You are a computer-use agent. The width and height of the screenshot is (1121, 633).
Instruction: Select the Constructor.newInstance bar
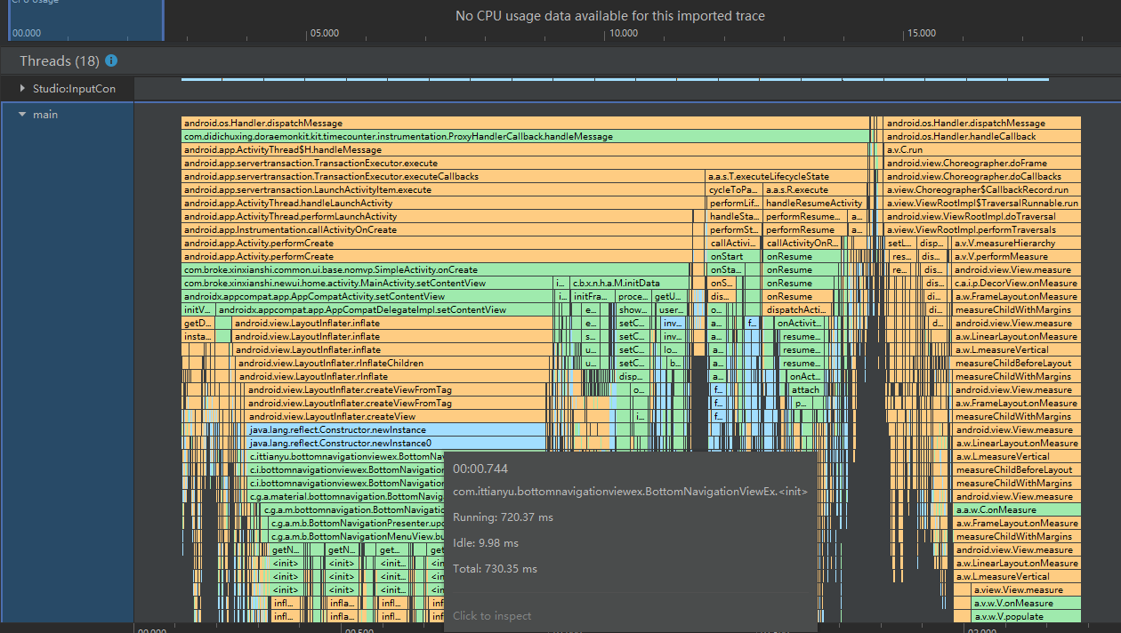point(396,430)
